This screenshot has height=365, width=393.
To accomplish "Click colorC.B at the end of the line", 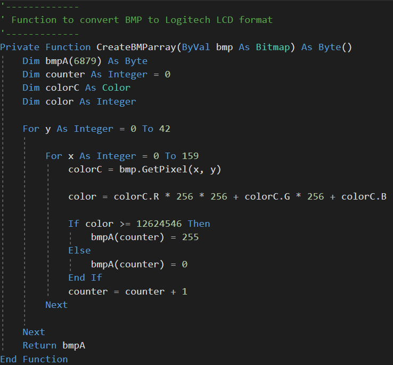I will coord(364,197).
